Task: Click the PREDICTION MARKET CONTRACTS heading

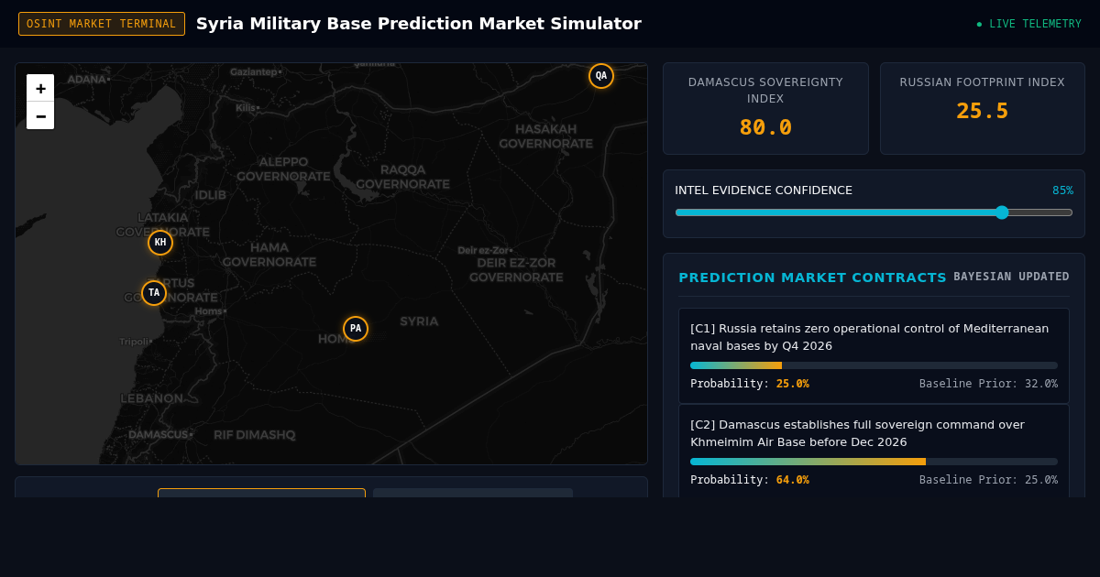Action: pyautogui.click(x=812, y=278)
